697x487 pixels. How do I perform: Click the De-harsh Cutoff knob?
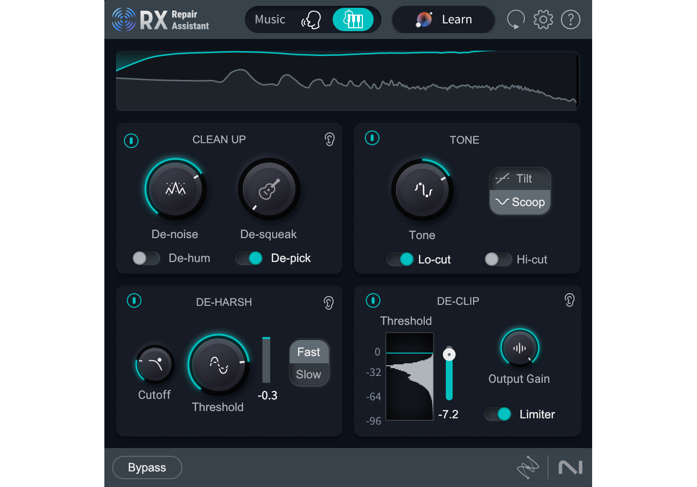tap(155, 364)
